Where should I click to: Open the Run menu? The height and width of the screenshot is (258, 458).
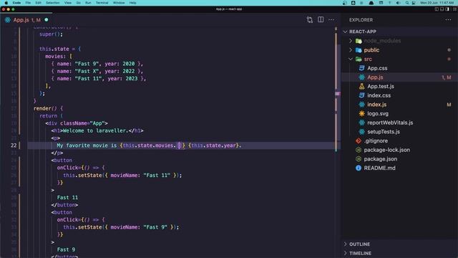click(88, 3)
